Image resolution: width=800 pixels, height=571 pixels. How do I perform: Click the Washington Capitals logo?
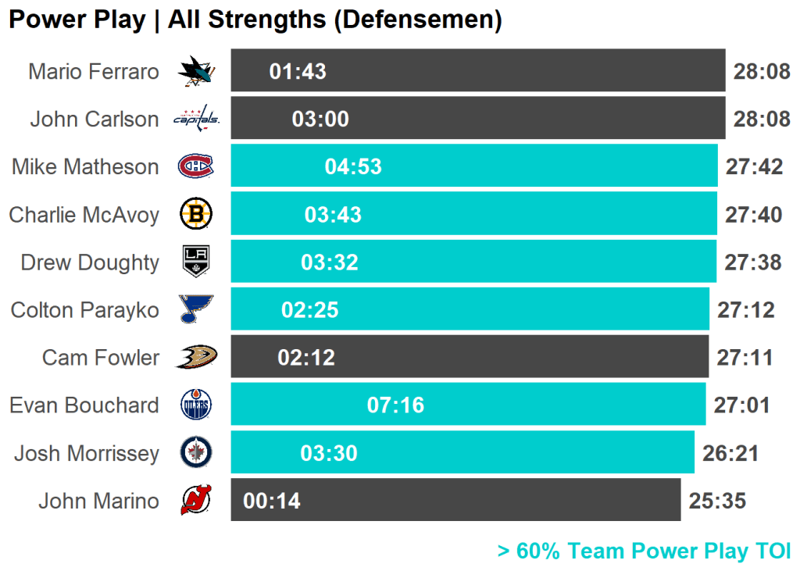coord(196,119)
